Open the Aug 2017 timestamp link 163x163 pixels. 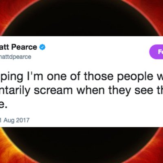pyautogui.click(x=15, y=120)
